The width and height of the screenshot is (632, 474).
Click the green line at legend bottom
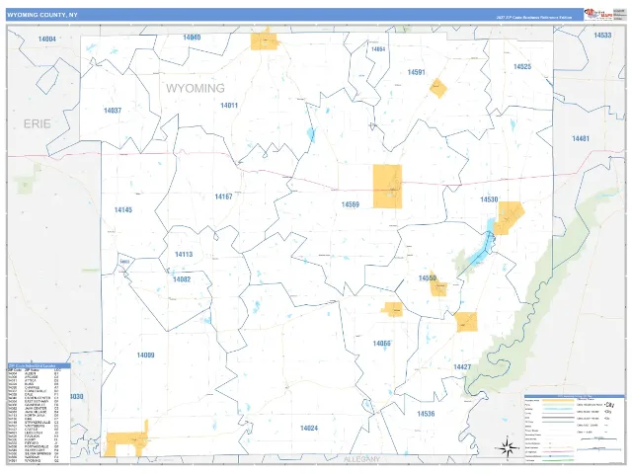[558, 461]
